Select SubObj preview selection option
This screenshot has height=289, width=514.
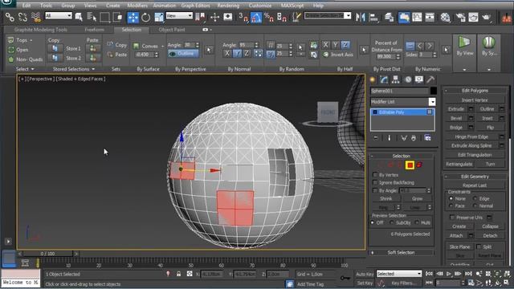pyautogui.click(x=392, y=222)
